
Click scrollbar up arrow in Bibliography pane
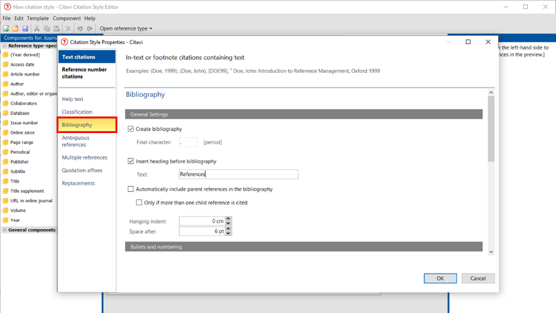tap(491, 92)
